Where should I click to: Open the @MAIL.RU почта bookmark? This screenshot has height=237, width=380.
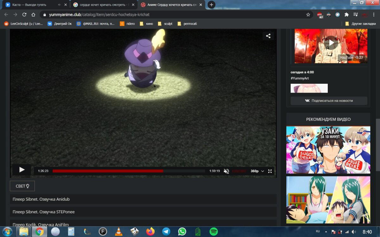96,24
